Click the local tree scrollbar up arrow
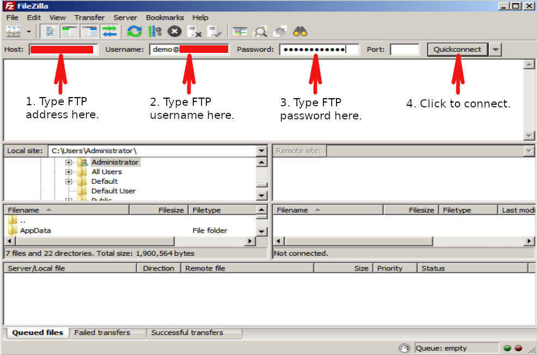 point(262,162)
